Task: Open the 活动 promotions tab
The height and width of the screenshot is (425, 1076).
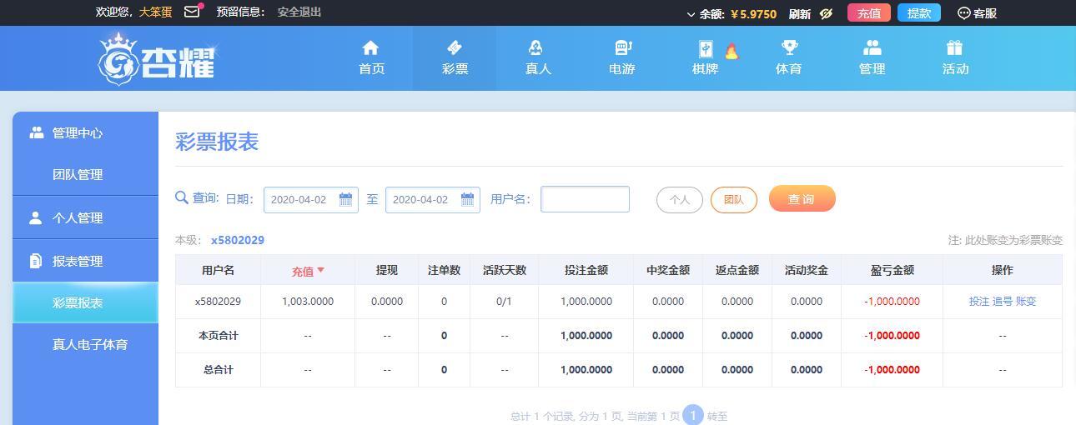Action: pos(955,58)
